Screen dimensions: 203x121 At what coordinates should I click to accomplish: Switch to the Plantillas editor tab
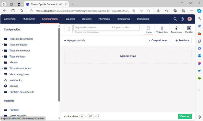[189, 30]
